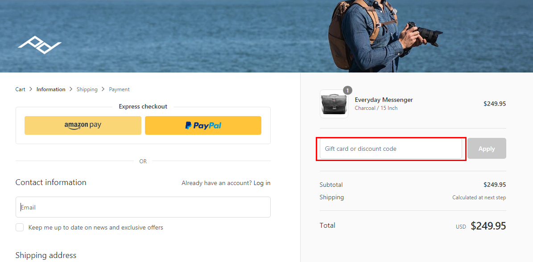Focus the Email input field
The image size is (533, 262).
coord(143,207)
